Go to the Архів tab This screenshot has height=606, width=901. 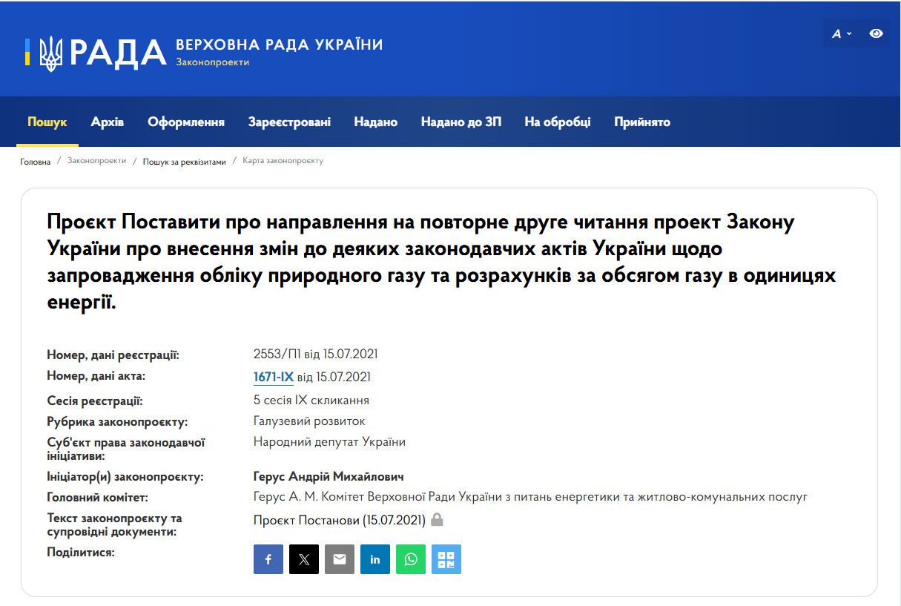[x=108, y=122]
